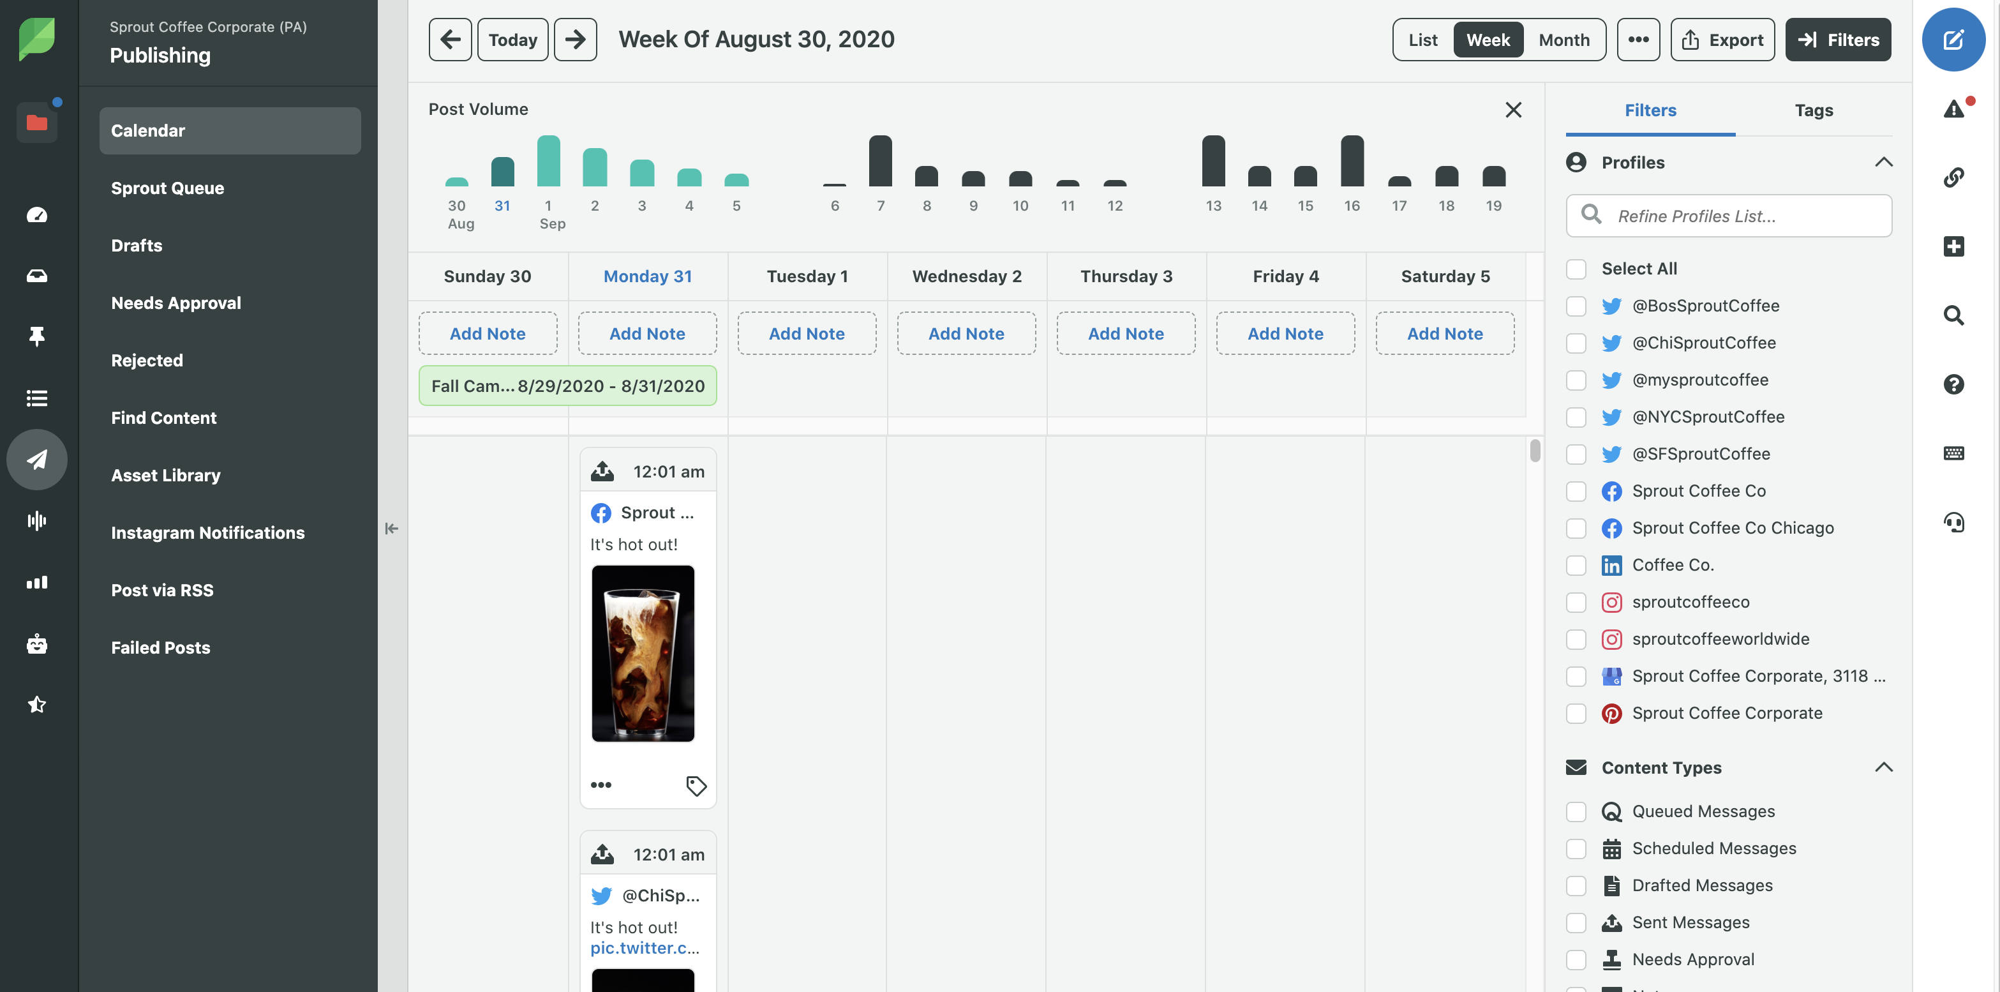Close the Post Volume panel
Screen dimensions: 2000x992
pyautogui.click(x=1513, y=110)
